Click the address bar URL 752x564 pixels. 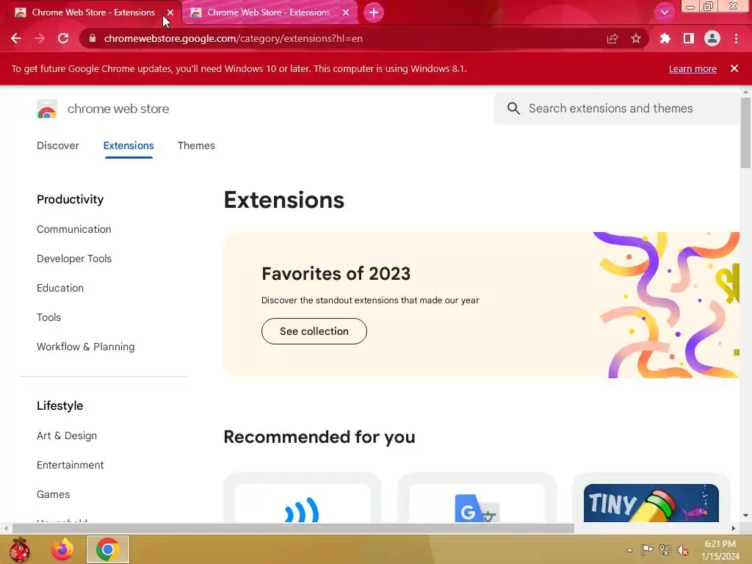tap(233, 38)
